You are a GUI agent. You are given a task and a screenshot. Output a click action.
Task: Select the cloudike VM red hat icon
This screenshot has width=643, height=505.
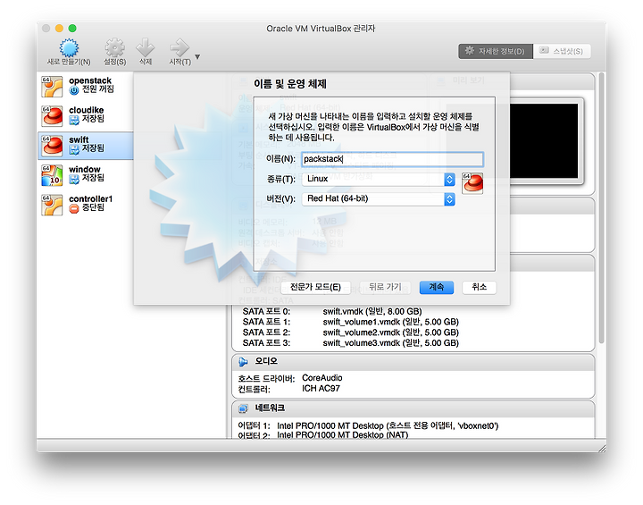click(52, 116)
